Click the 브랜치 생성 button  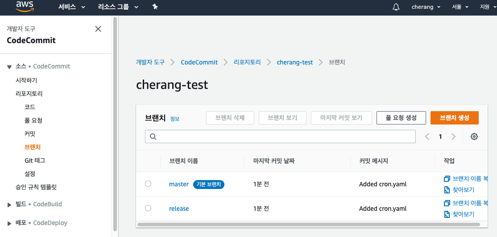tap(455, 118)
